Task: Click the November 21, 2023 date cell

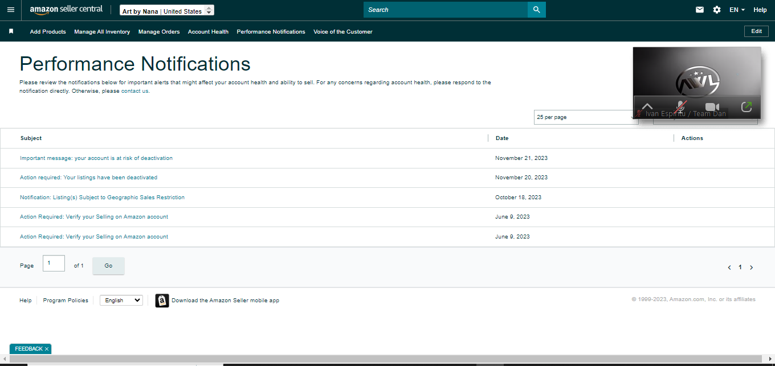Action: (521, 158)
